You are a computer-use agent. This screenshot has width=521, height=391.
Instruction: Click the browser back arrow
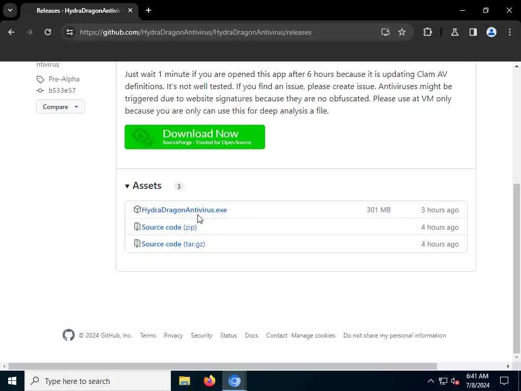(11, 32)
